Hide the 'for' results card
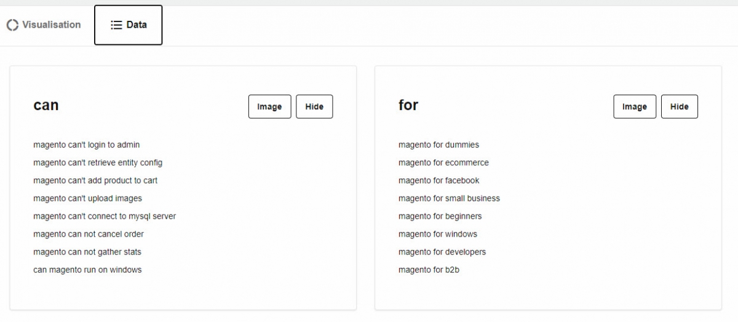Screen dimensions: 738x322 (679, 106)
